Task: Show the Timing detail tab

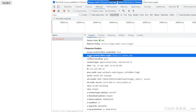Action: pyautogui.click(x=131, y=35)
